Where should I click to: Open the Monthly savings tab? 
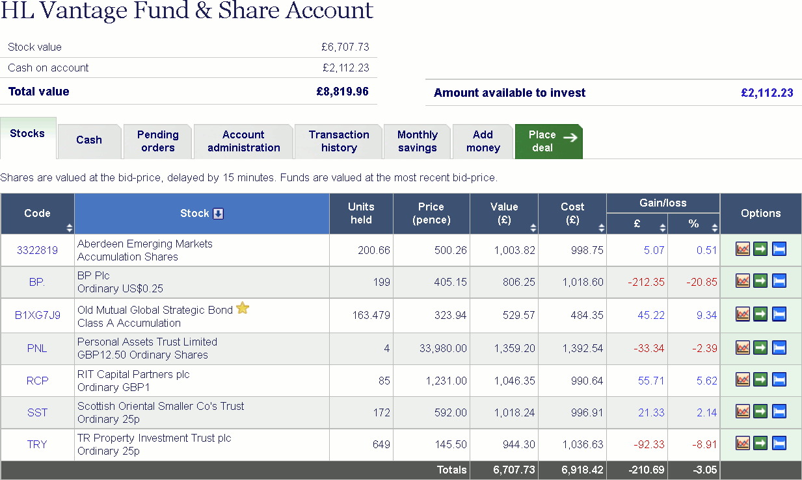coord(417,141)
